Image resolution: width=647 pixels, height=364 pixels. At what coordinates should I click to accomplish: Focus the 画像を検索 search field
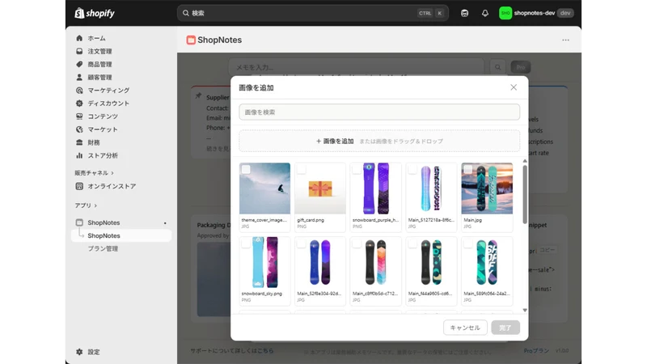(x=379, y=112)
